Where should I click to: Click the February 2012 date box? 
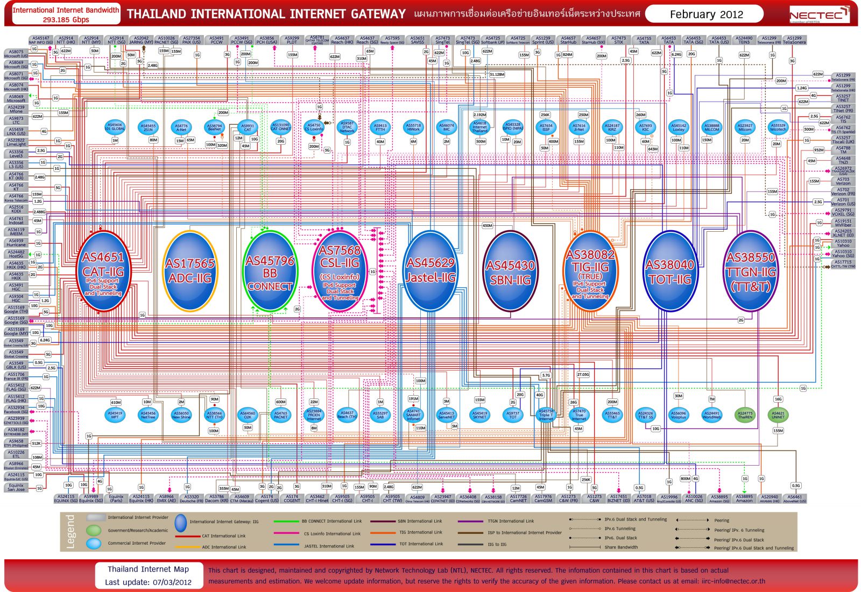(705, 15)
